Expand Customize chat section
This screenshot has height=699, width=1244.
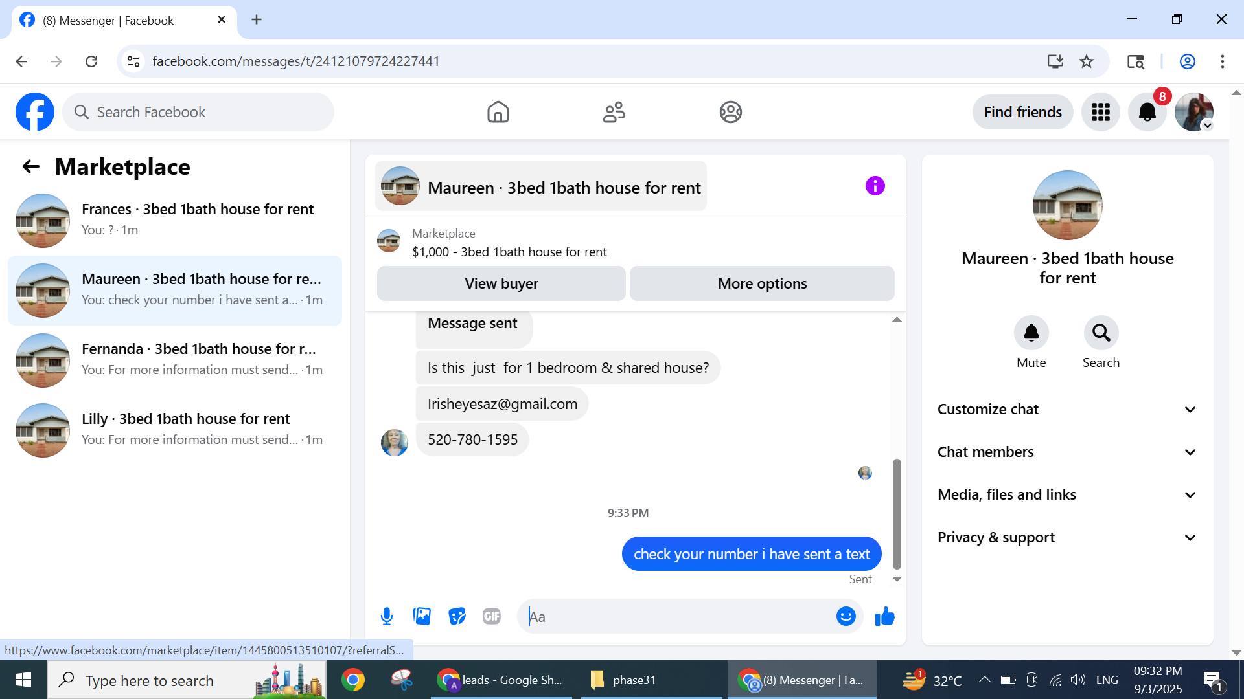click(x=1067, y=410)
